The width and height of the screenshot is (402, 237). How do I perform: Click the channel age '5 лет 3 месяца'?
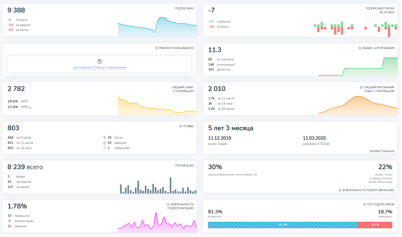click(x=231, y=128)
